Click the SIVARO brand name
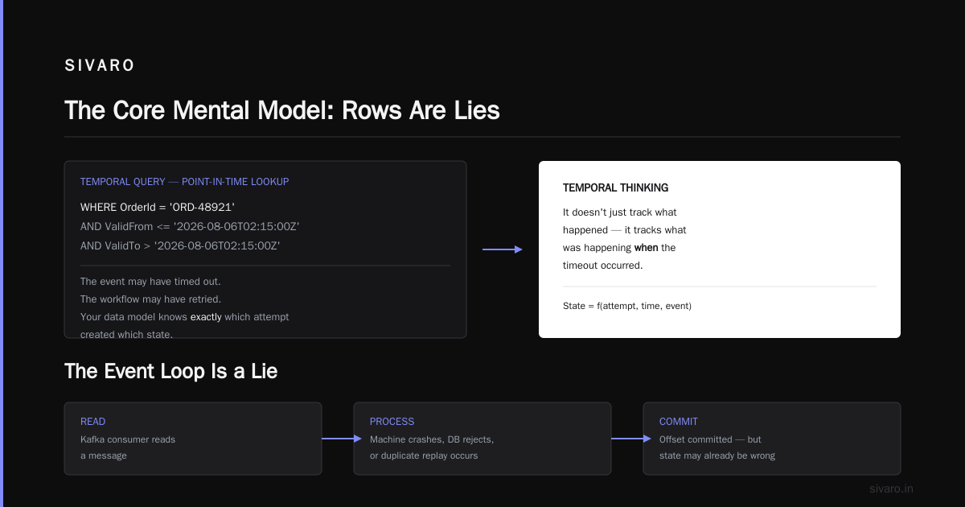 [x=100, y=66]
